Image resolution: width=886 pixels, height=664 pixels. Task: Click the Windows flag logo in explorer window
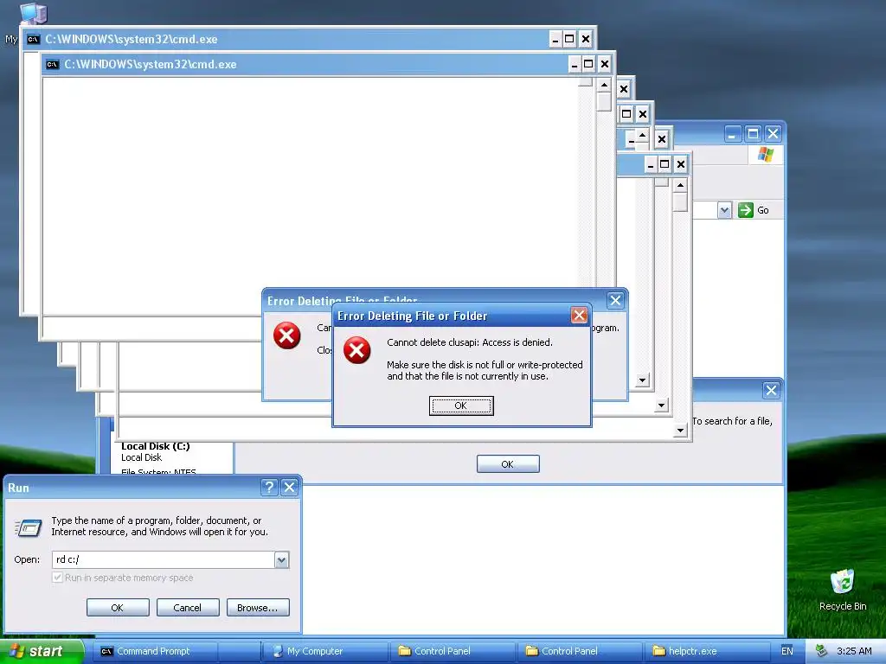click(766, 154)
